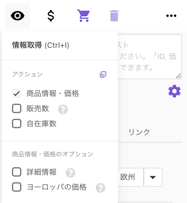Click the purple shopping cart icon
Screen dimensions: 187x203
pyautogui.click(x=83, y=16)
